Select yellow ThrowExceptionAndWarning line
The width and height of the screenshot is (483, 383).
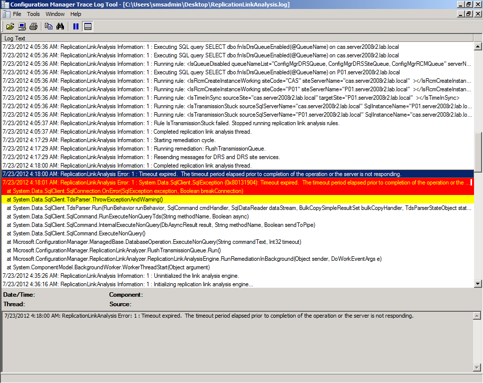237,199
